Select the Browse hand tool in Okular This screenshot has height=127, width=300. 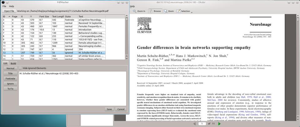click(x=151, y=11)
